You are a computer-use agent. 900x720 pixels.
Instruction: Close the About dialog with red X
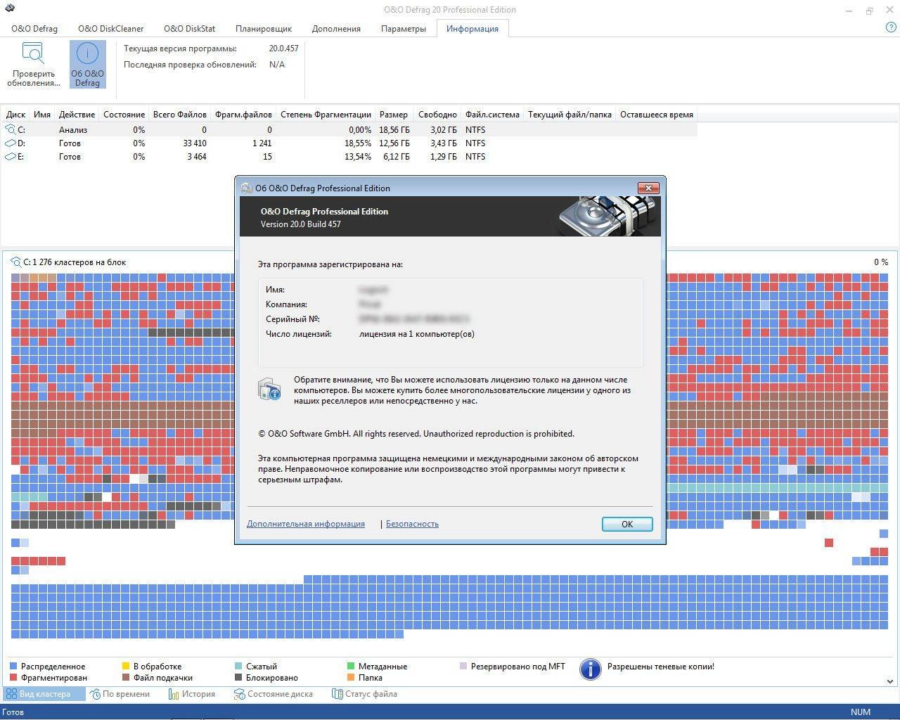point(648,188)
